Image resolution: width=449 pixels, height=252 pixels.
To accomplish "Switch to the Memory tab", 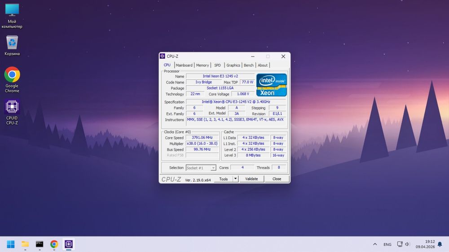I will pos(202,65).
